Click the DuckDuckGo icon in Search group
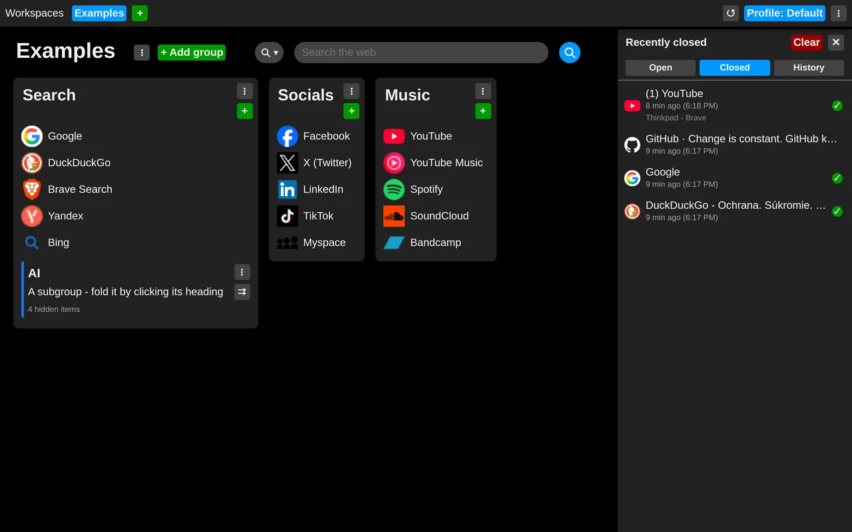Viewport: 852px width, 532px height. click(32, 163)
